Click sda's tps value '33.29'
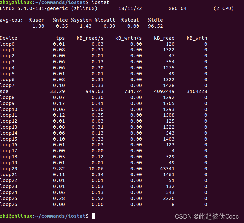Viewport: 244px width, 223px height. (x=57, y=91)
